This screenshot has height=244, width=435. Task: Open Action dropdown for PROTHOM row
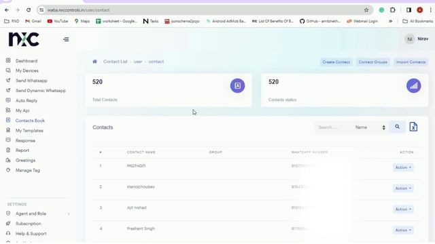tap(403, 167)
